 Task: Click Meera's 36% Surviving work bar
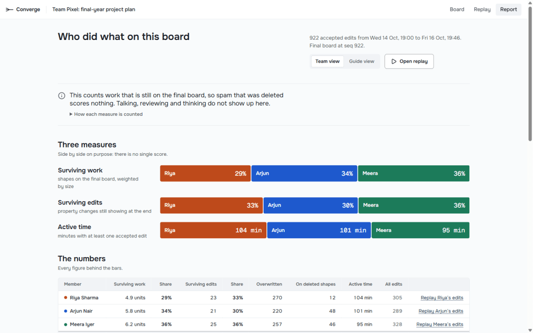[x=414, y=174]
